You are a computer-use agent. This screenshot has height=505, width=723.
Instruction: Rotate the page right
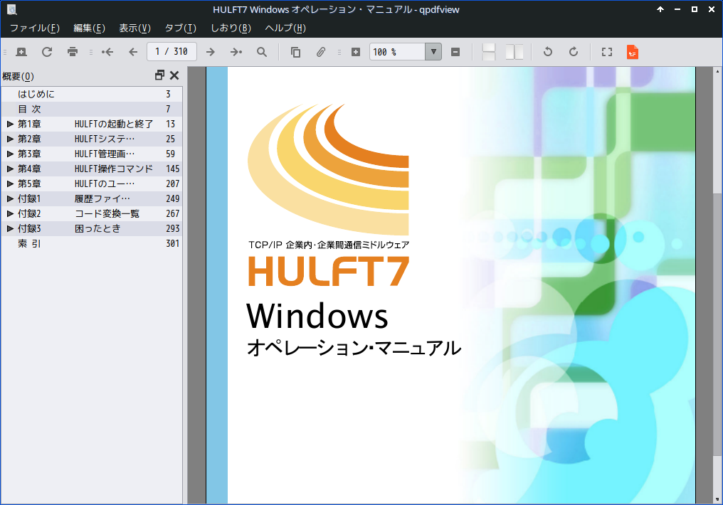coord(573,52)
